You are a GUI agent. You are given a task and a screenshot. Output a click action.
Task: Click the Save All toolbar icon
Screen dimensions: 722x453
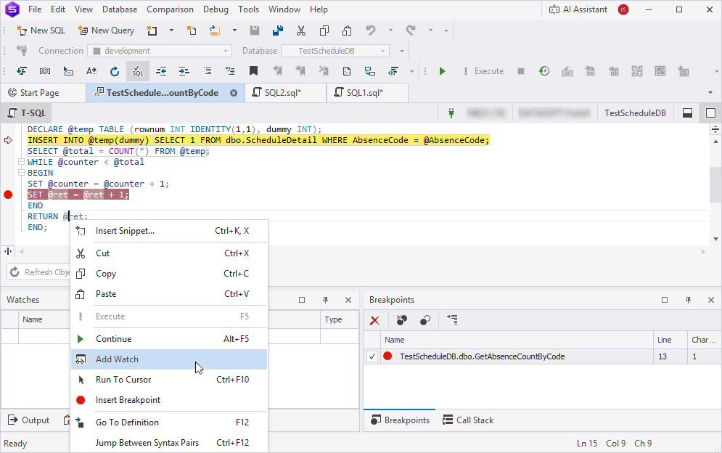277,30
